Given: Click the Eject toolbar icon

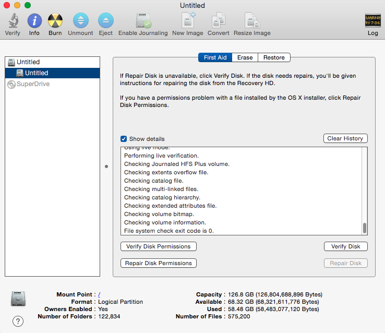Looking at the screenshot, I should [x=106, y=21].
